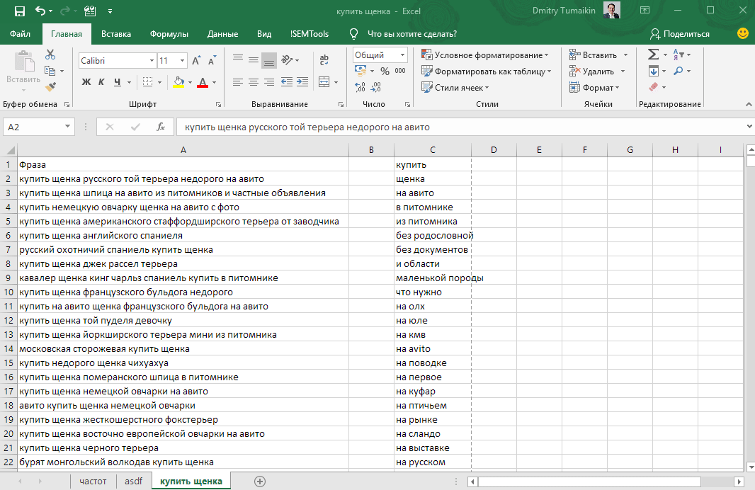755x490 pixels.
Task: Toggle italic formatting (К)
Action: 101,82
